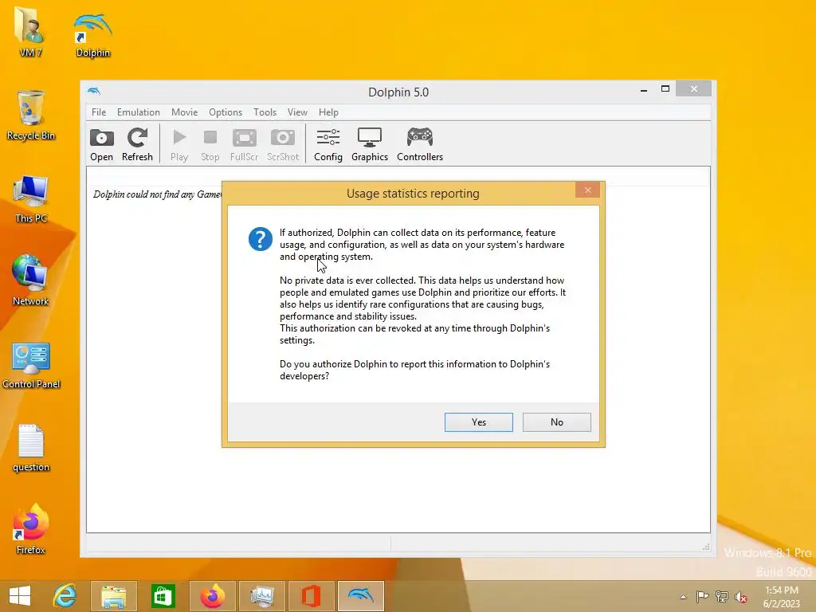The width and height of the screenshot is (816, 612).
Task: Open the Help menu
Action: (x=328, y=112)
